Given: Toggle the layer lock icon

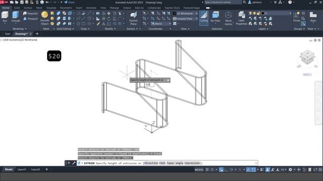Looking at the screenshot, I should [x=258, y=14].
